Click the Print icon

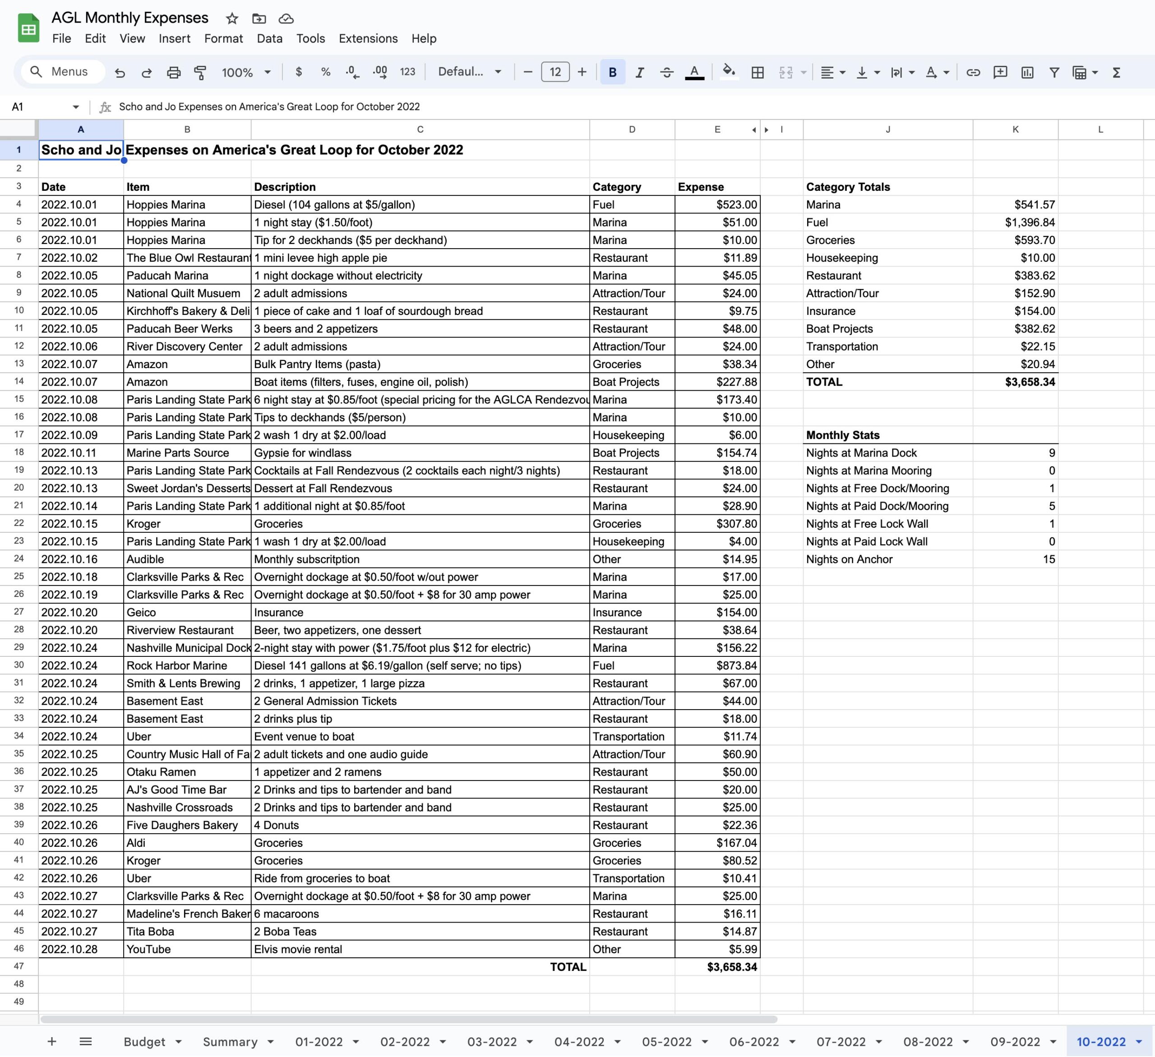pyautogui.click(x=174, y=72)
